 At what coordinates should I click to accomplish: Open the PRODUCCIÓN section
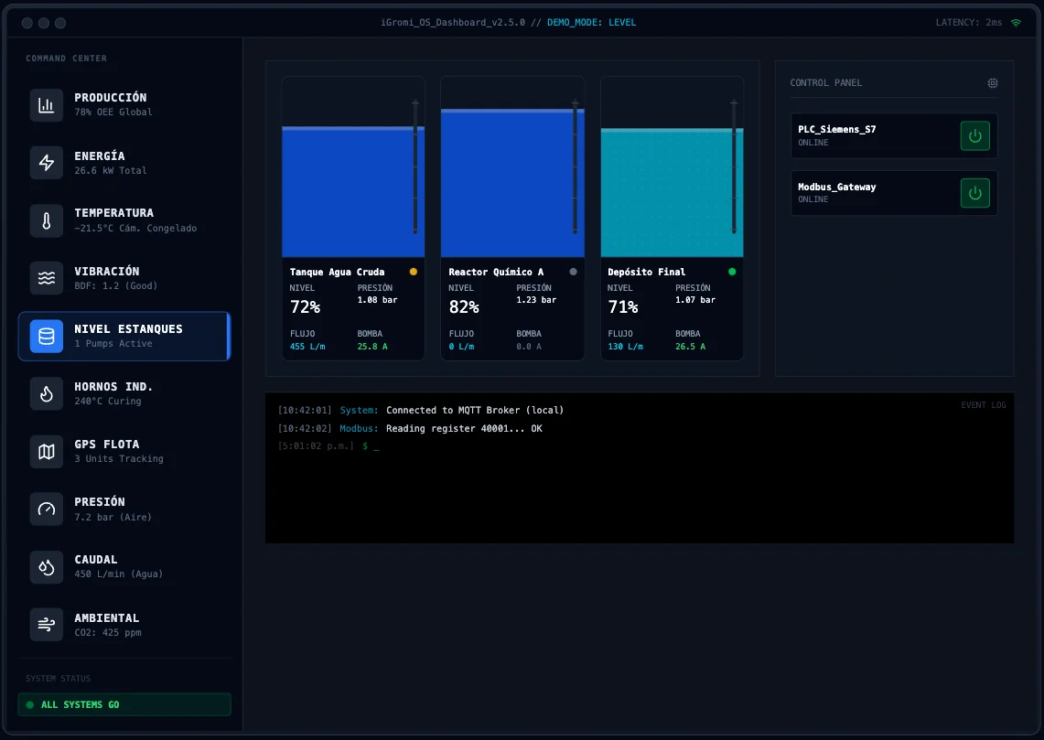pyautogui.click(x=124, y=105)
